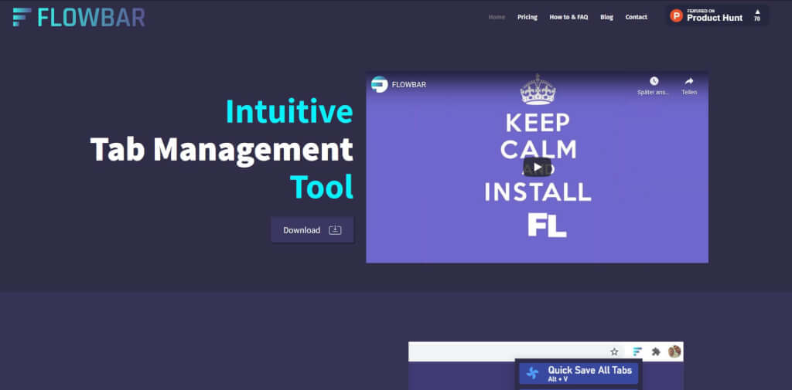Image resolution: width=792 pixels, height=390 pixels.
Task: Click the FLOWBAR logo in header
Action: click(79, 17)
